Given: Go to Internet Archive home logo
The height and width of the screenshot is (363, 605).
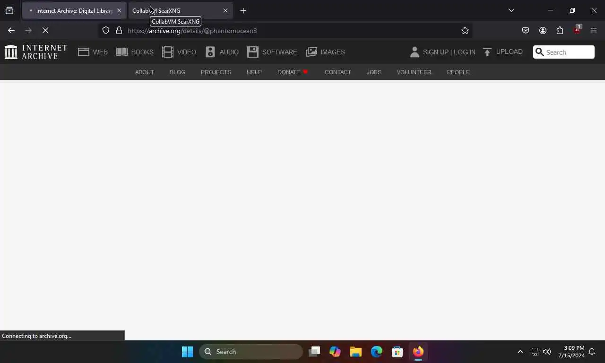Looking at the screenshot, I should [36, 52].
